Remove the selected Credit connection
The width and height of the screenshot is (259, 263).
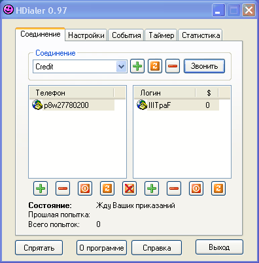click(x=173, y=66)
